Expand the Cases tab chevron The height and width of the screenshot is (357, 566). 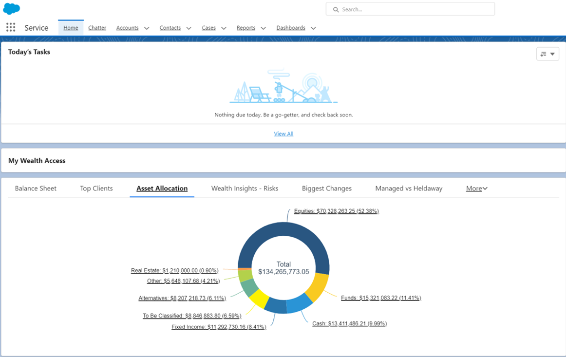[224, 28]
